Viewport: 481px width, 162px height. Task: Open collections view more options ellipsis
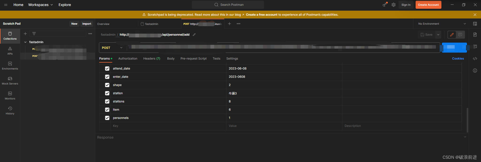90,34
